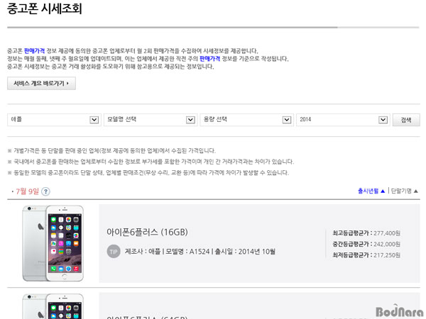Click the 7월 9일 date label

click(28, 191)
